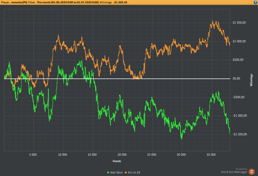
Task: Click the winnings total -$1 369,18
Action: 120,2
